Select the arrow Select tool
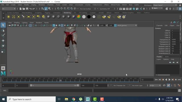Viewport: 182px width, 102px height. (3, 25)
